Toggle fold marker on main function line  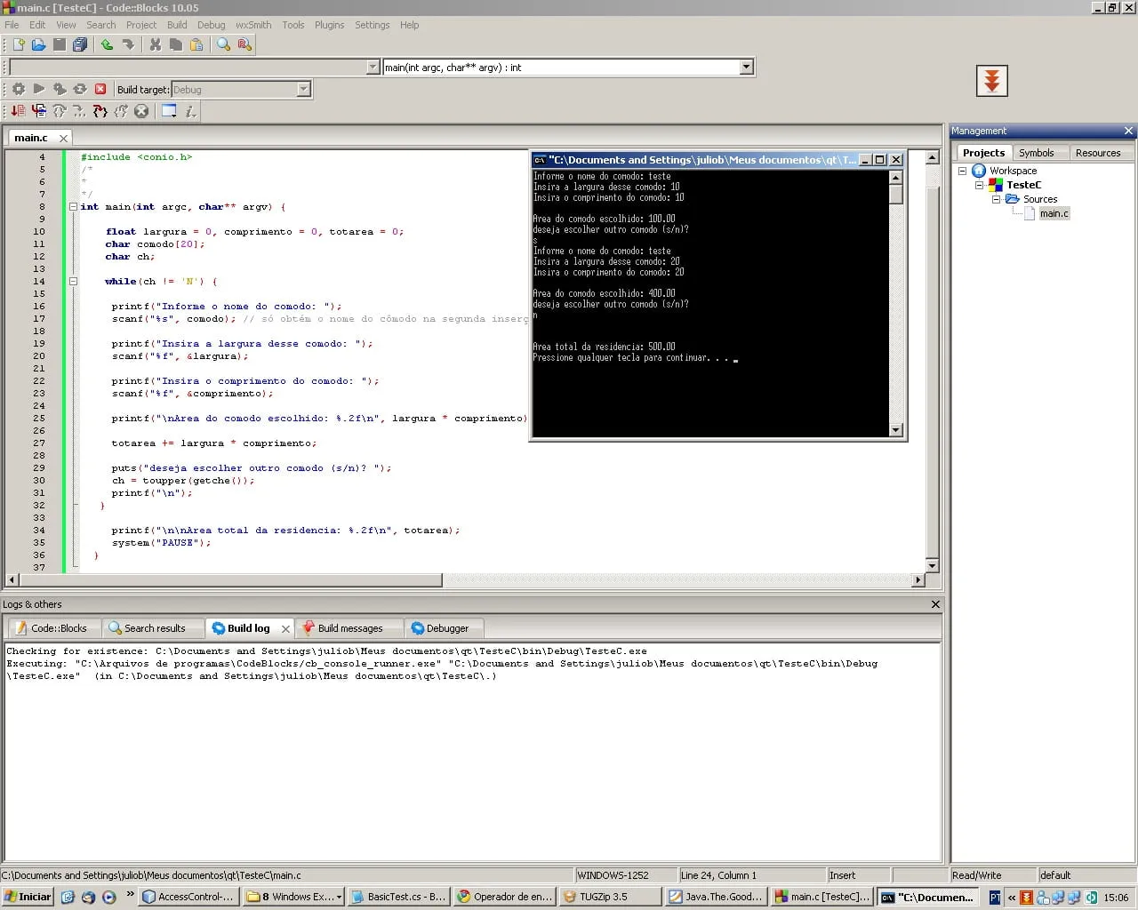tap(73, 207)
